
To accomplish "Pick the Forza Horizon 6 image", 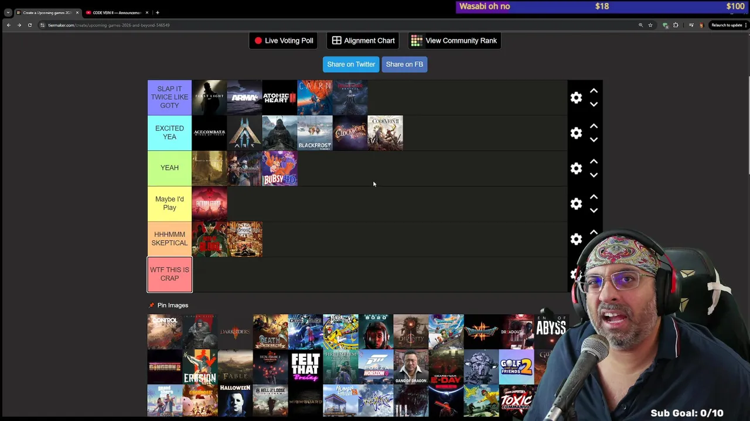I will 376,367.
